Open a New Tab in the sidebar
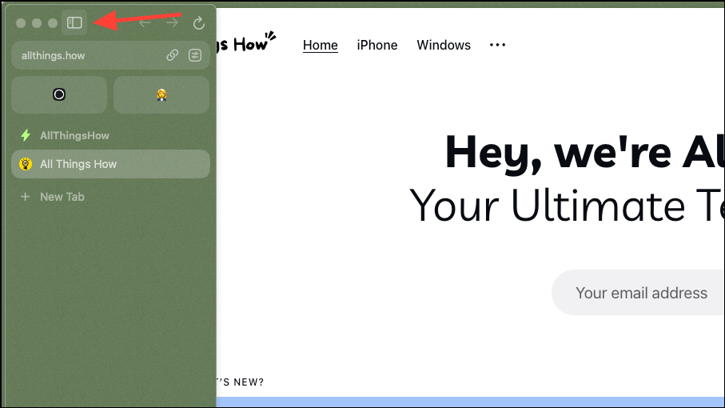 [110, 197]
